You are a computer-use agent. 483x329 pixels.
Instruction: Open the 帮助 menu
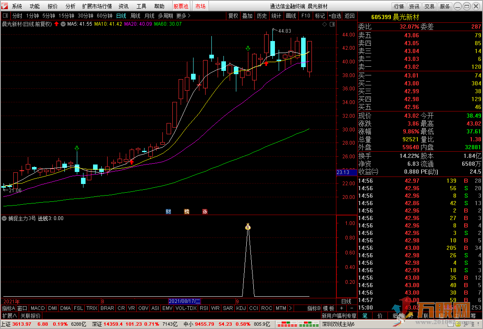(x=159, y=6)
